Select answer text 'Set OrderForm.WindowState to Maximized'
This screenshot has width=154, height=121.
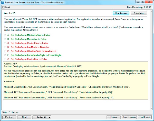tap(34, 51)
